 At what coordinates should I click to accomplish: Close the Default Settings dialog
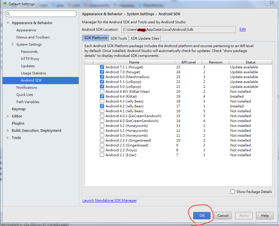tap(272, 3)
